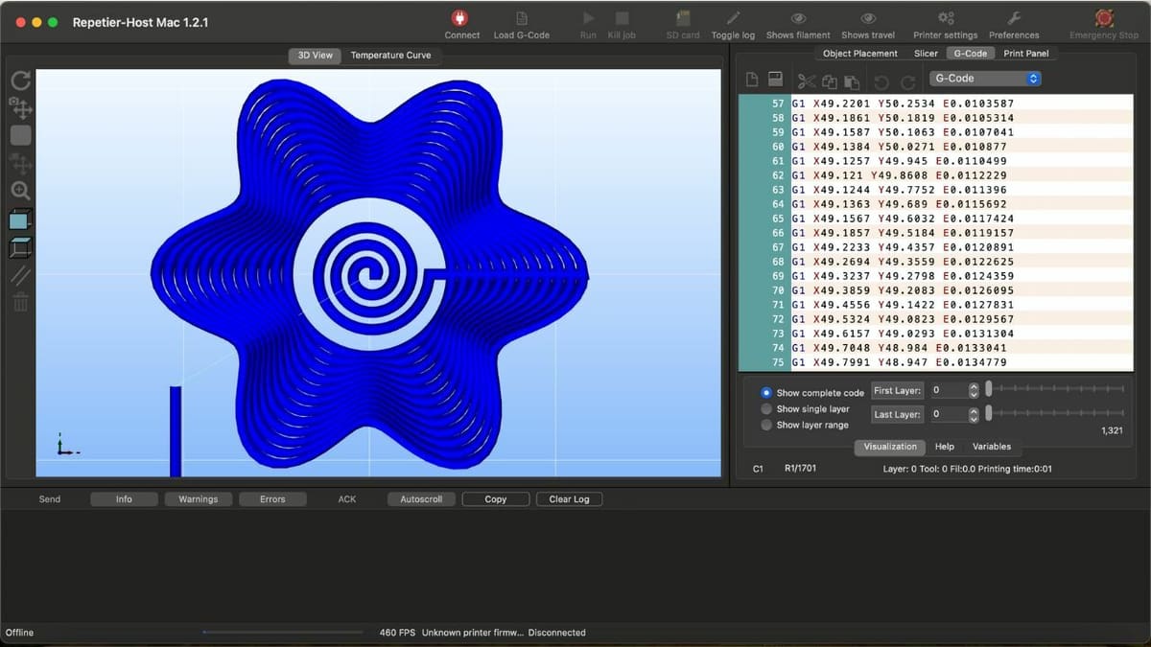Adjust the Last Layer stepper arrows
1151x647 pixels.
pos(974,414)
